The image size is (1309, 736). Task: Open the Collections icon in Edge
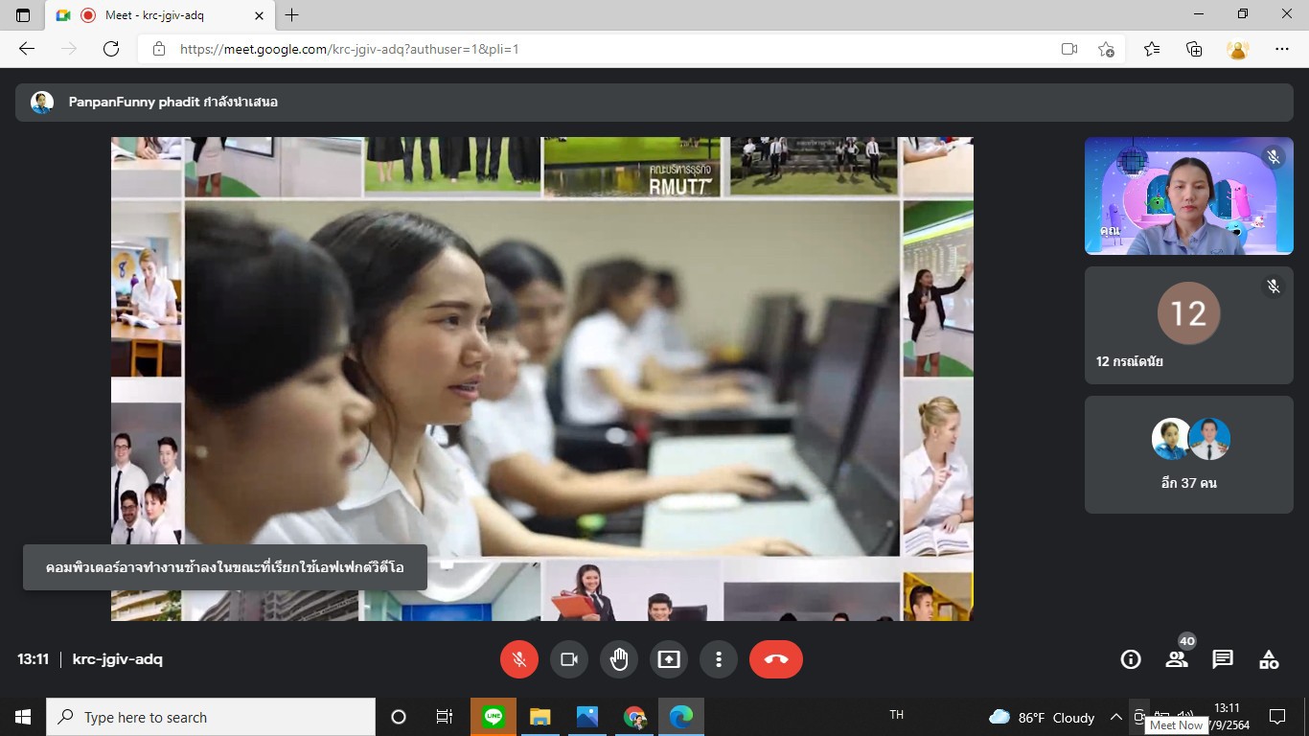(x=1194, y=49)
